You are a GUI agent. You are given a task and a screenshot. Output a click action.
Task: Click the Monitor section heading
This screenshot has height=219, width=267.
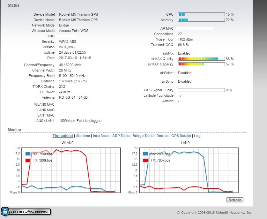[x=14, y=130]
